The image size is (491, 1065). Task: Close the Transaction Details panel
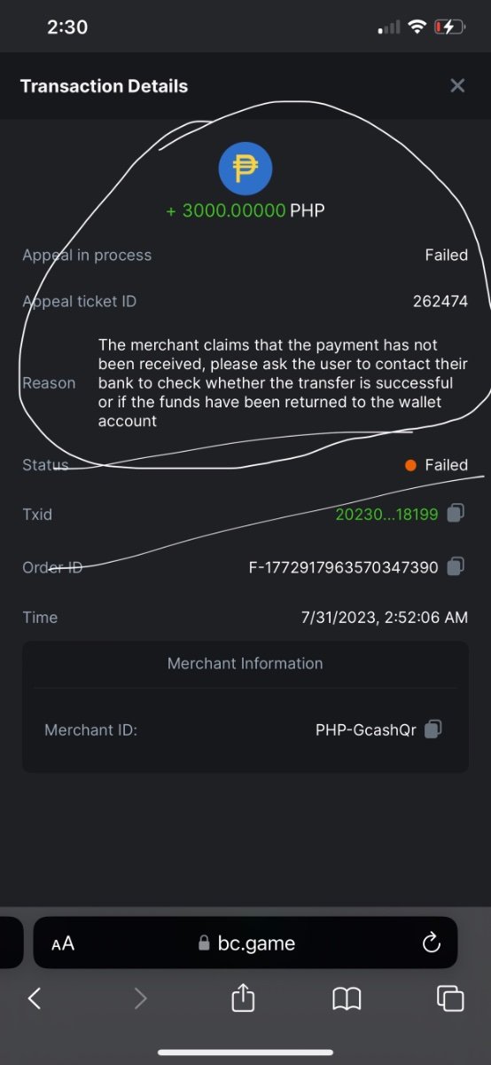coord(457,86)
